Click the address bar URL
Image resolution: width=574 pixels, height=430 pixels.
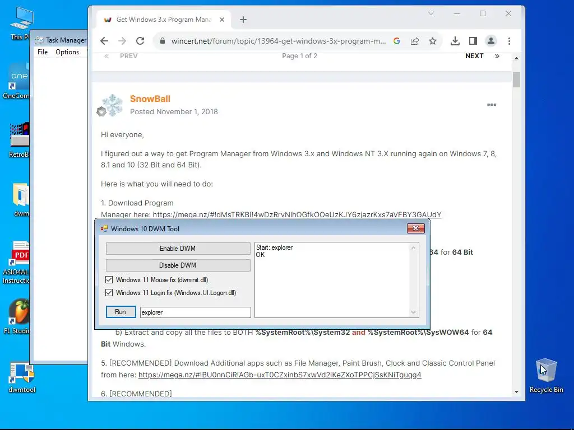point(278,41)
